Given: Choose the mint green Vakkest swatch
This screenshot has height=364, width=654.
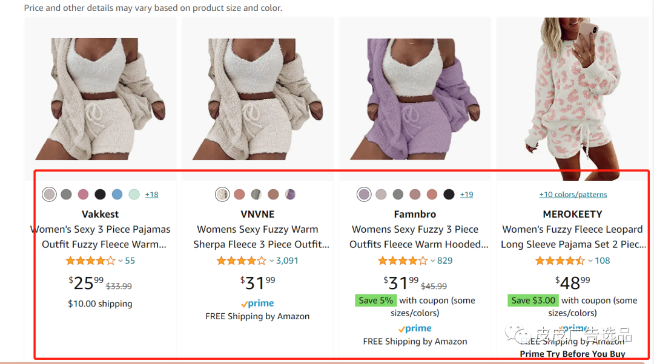Looking at the screenshot, I should tap(134, 195).
